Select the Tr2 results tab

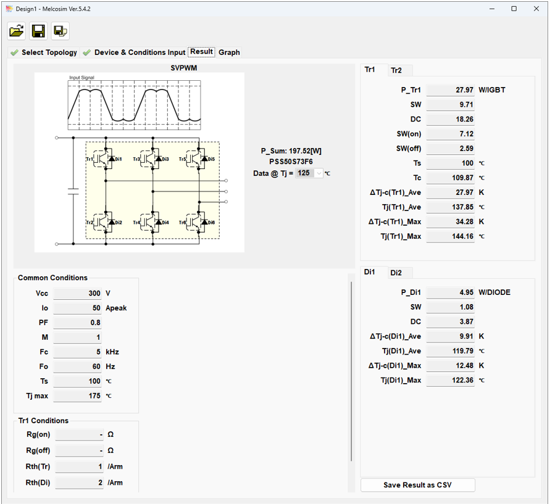396,70
